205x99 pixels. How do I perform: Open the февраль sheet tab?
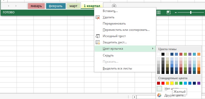tap(56, 6)
